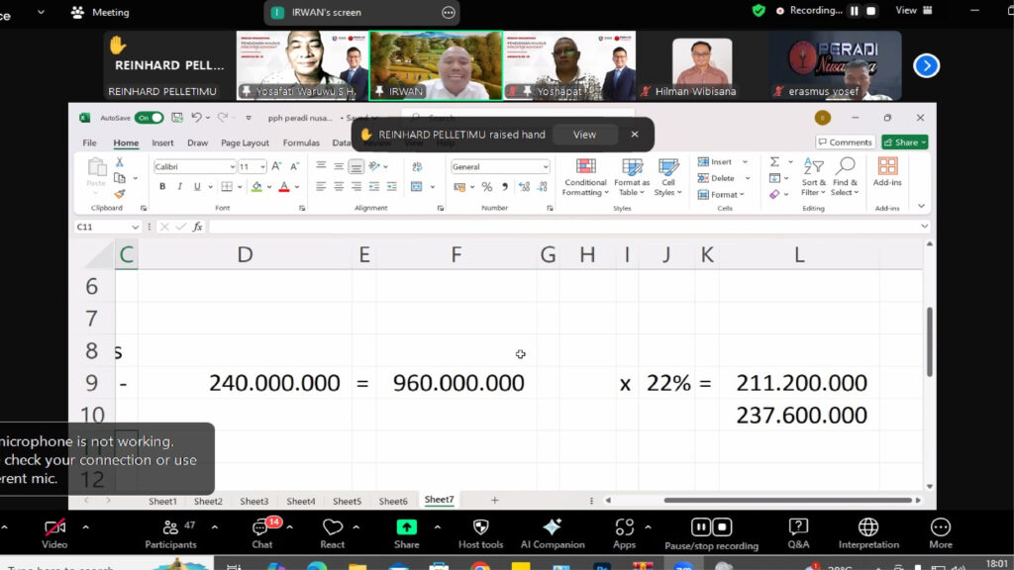Pause the Zoom recording at top
The image size is (1014, 570).
click(x=855, y=11)
